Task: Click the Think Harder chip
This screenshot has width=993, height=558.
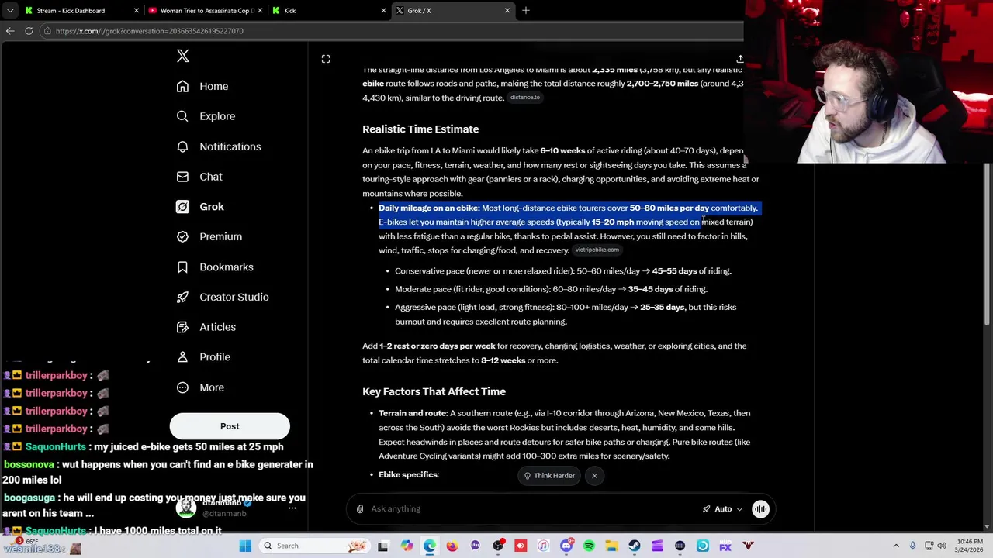Action: pyautogui.click(x=549, y=476)
